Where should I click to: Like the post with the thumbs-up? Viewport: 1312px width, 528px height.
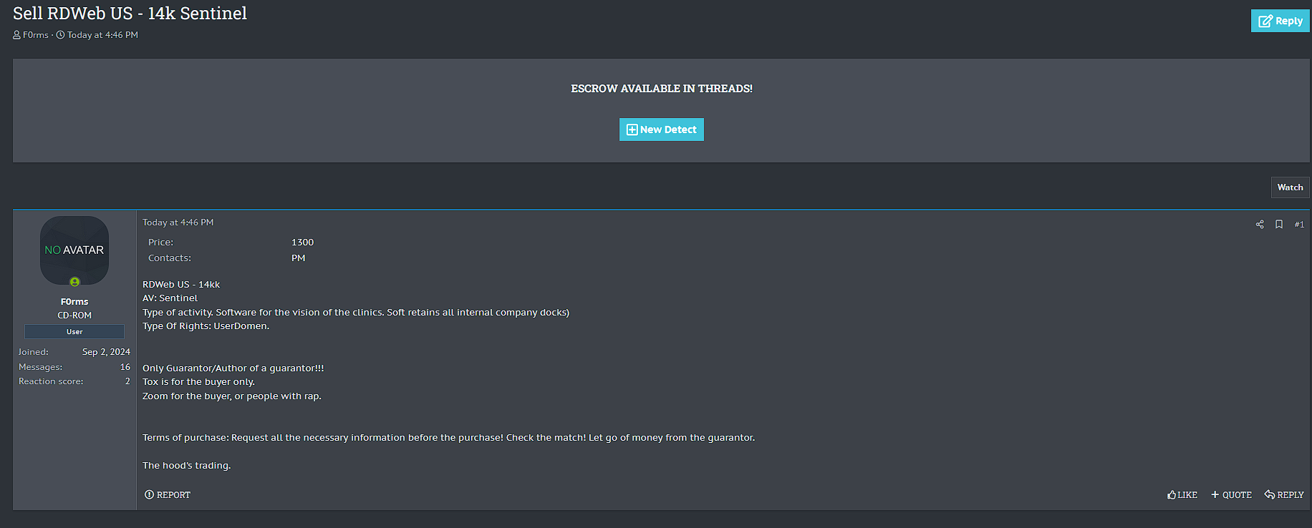(x=1182, y=495)
